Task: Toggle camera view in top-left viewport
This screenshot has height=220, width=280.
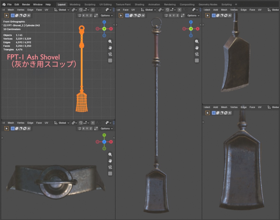Action: pos(110,54)
